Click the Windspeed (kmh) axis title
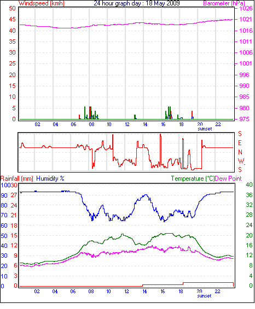The image size is (255, 309). 42,3
